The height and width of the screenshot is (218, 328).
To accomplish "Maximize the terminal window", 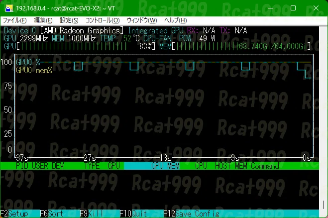I will [293, 8].
